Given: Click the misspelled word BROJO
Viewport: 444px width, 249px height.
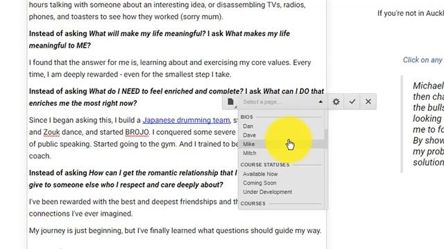Looking at the screenshot, I should (x=137, y=132).
